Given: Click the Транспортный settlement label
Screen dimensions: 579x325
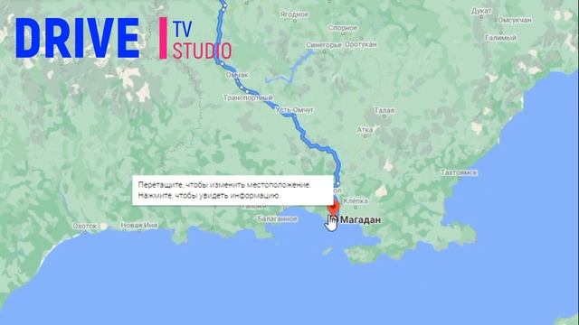Looking at the screenshot, I should [x=248, y=97].
